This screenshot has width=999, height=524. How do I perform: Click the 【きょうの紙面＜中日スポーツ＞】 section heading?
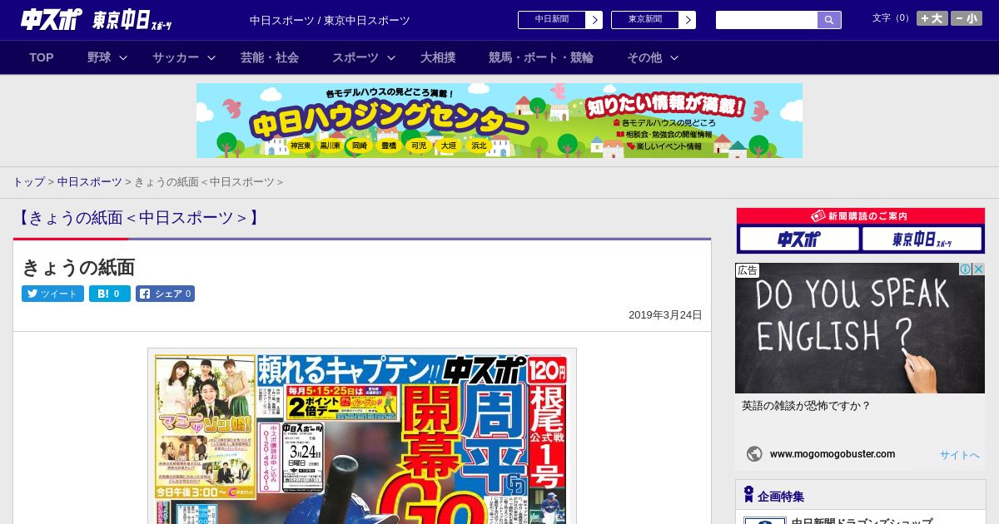(138, 218)
